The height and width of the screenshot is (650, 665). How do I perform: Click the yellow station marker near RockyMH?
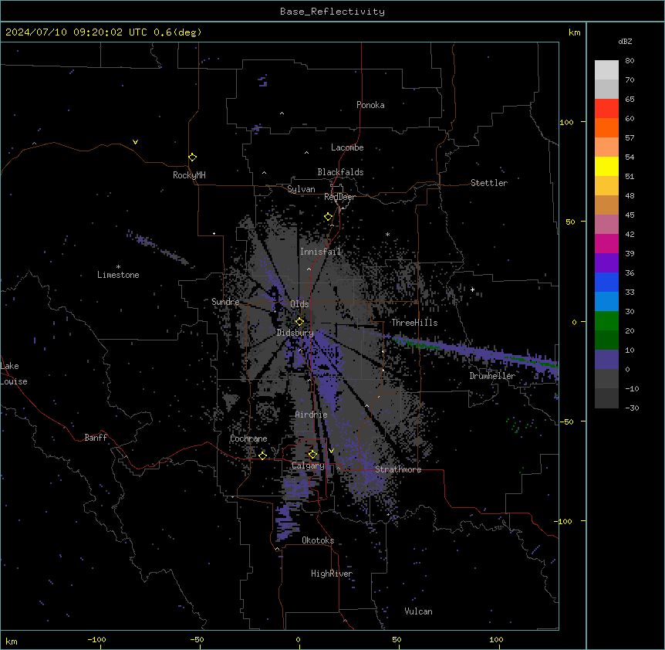pos(192,157)
